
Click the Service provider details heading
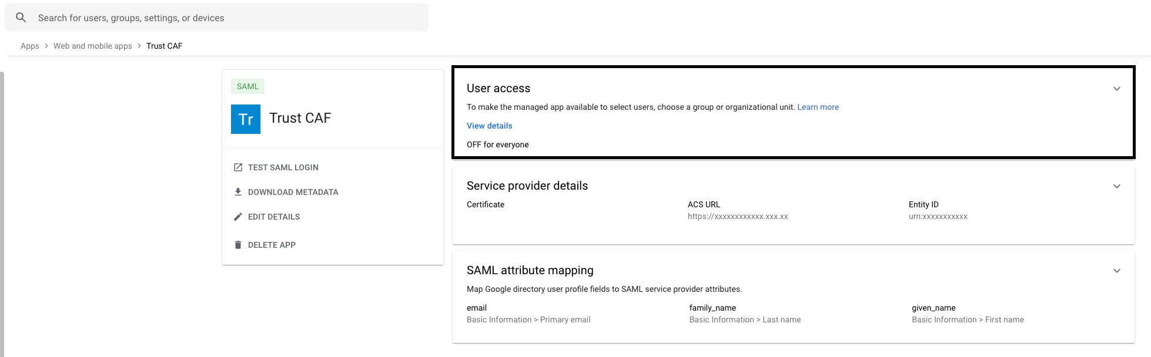(527, 186)
